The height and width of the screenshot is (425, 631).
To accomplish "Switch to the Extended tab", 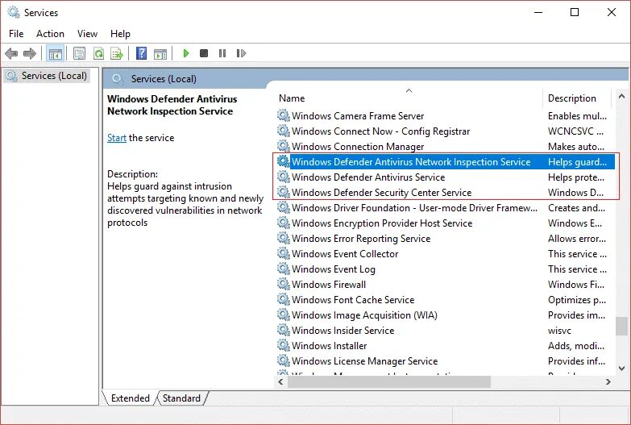I will pyautogui.click(x=130, y=398).
